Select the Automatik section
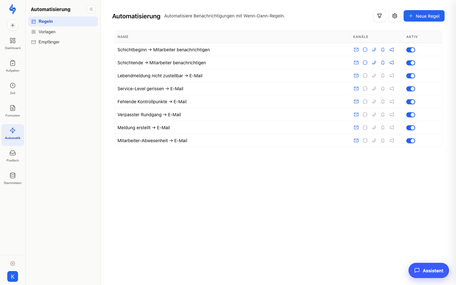Viewport: 456px width, 285px height. 13,135
